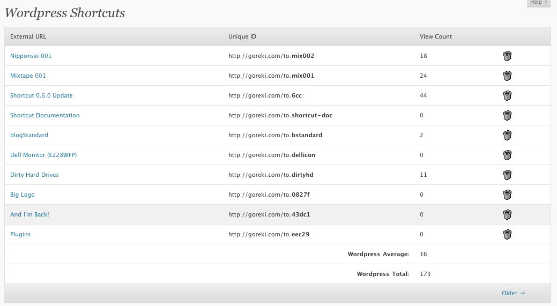Click the Wordpress Shortcuts page heading

65,13
